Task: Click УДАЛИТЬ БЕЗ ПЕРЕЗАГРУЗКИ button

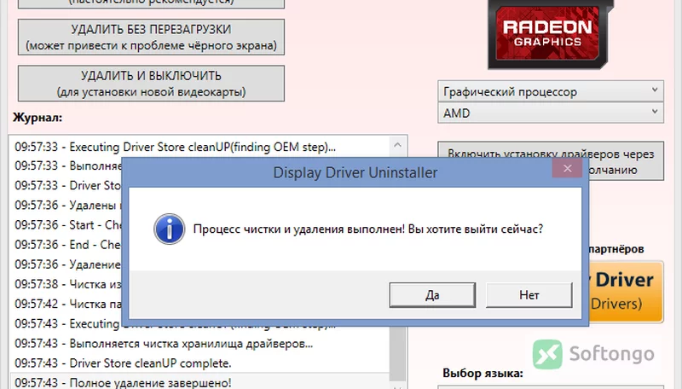Action: pyautogui.click(x=151, y=37)
